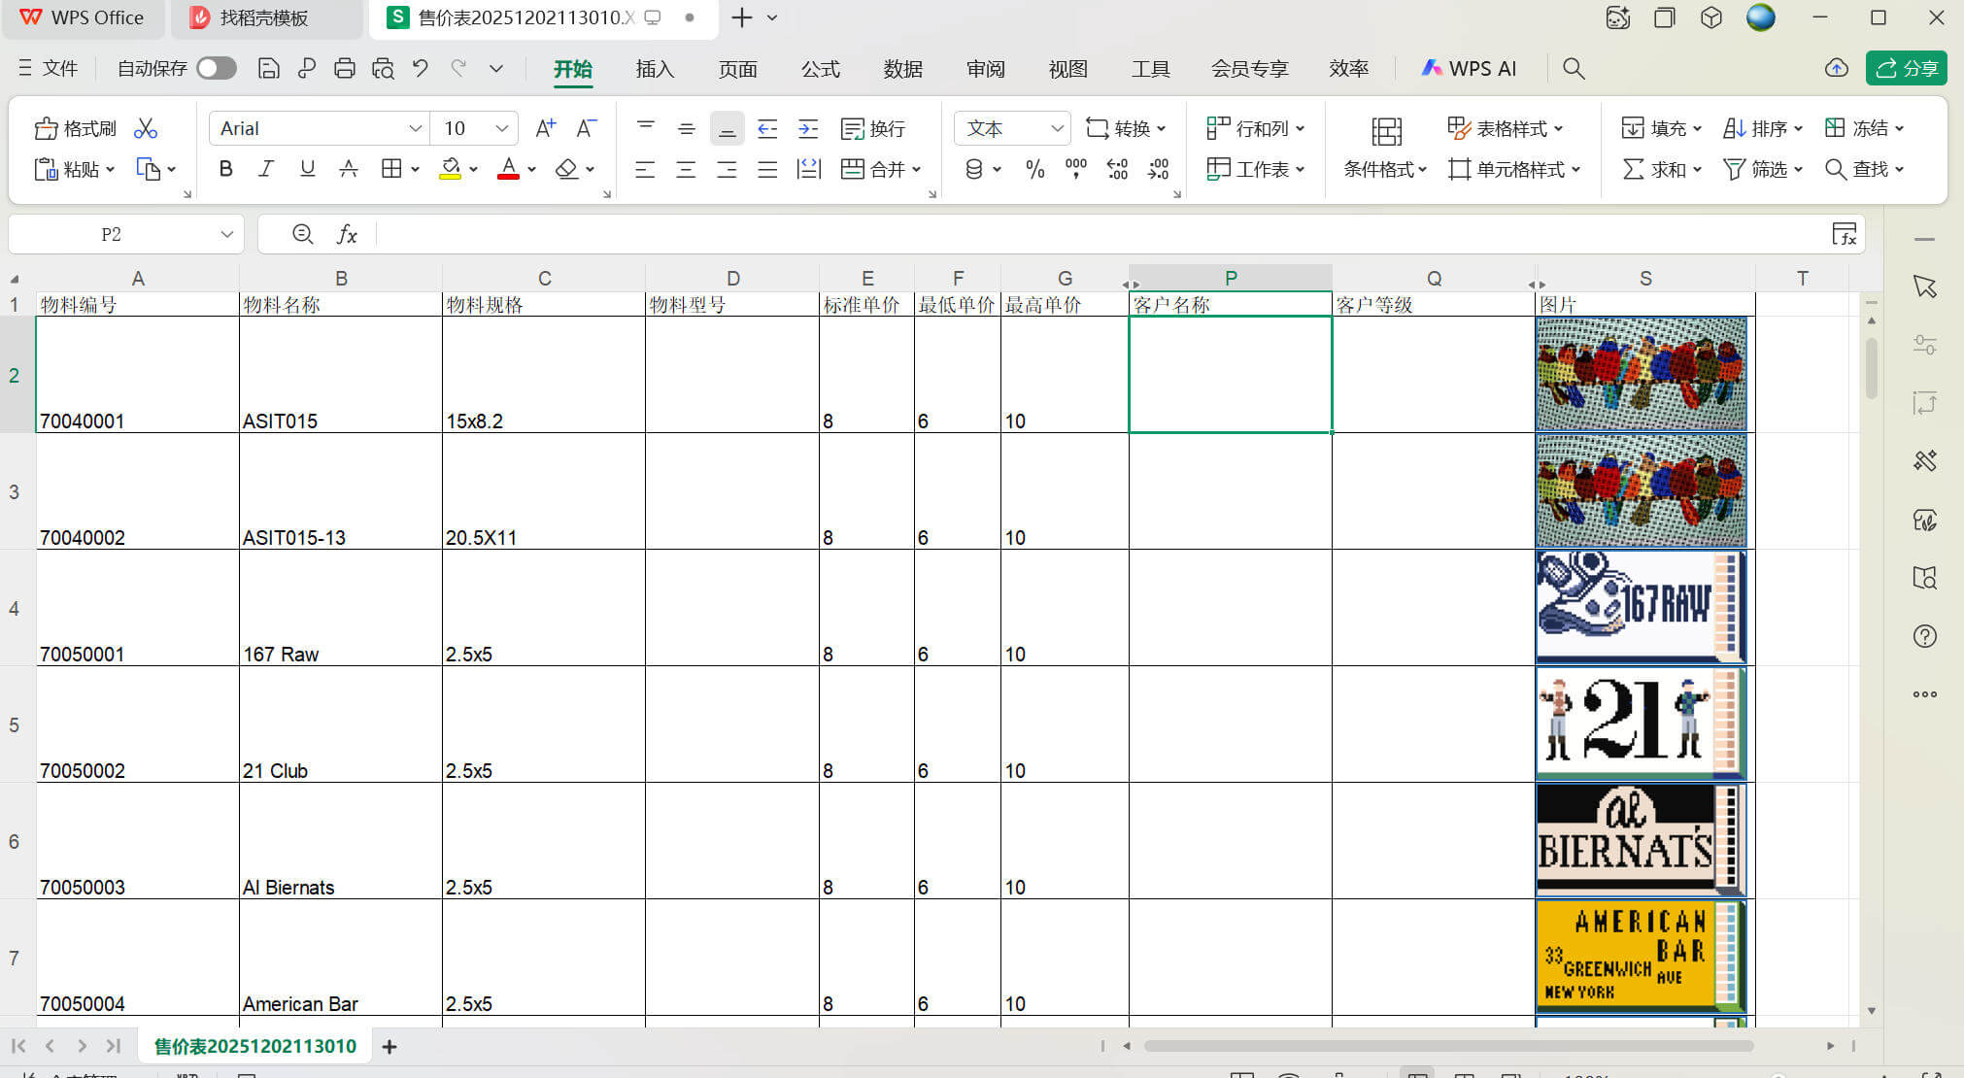Select the American Bar image thumbnail
Screen dimensions: 1964x1078
click(x=1640, y=956)
